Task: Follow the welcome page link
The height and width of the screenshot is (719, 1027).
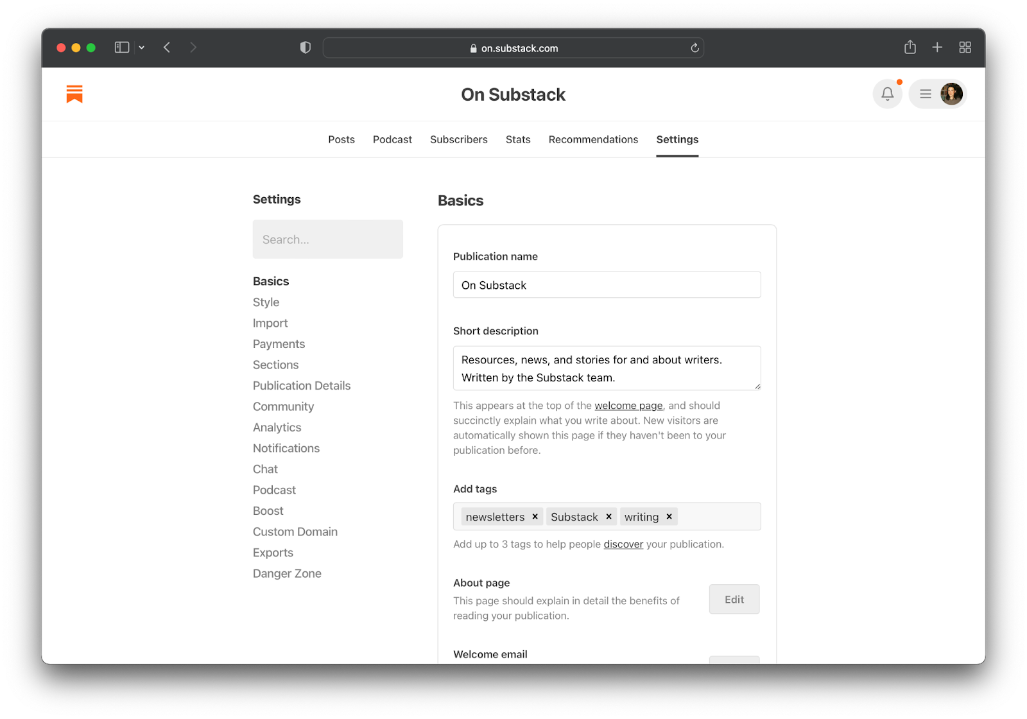Action: click(628, 406)
